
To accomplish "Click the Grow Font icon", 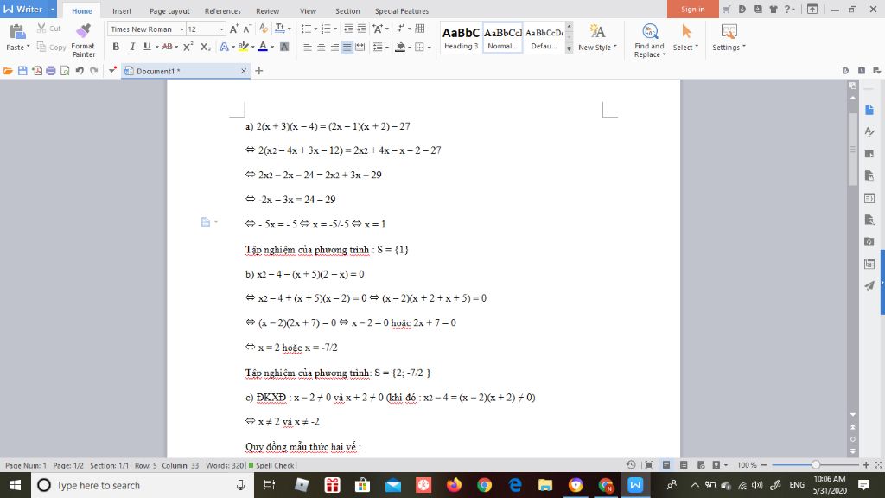I will [234, 29].
